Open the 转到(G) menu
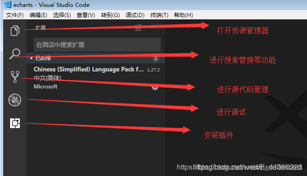The width and height of the screenshot is (307, 176). point(110,15)
